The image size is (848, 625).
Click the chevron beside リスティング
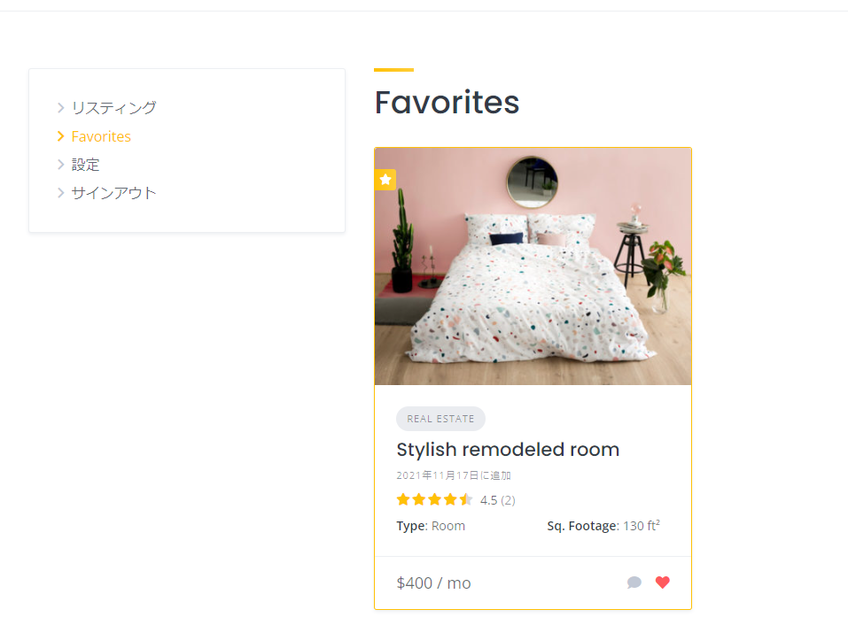pos(60,108)
